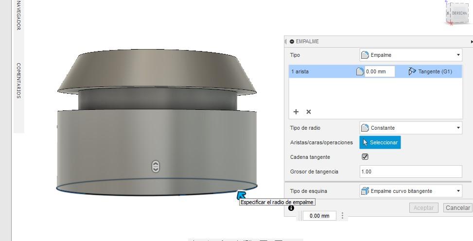The width and height of the screenshot is (473, 241).
Task: Toggle the Cadena tangente checkbox
Action: [x=365, y=157]
